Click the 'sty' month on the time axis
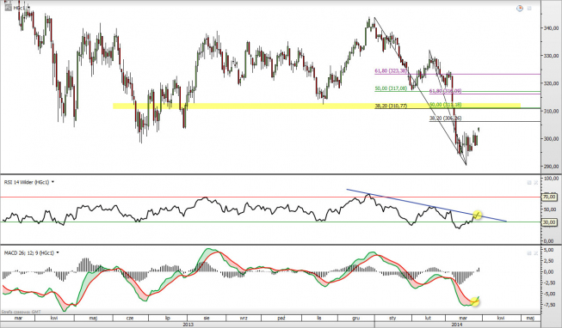The image size is (562, 328). pyautogui.click(x=392, y=318)
